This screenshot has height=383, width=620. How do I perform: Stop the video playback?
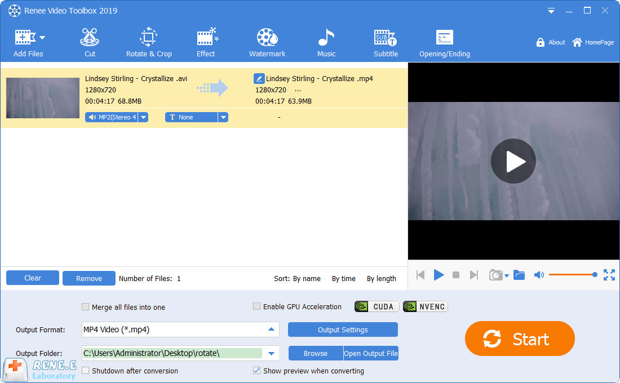(456, 275)
